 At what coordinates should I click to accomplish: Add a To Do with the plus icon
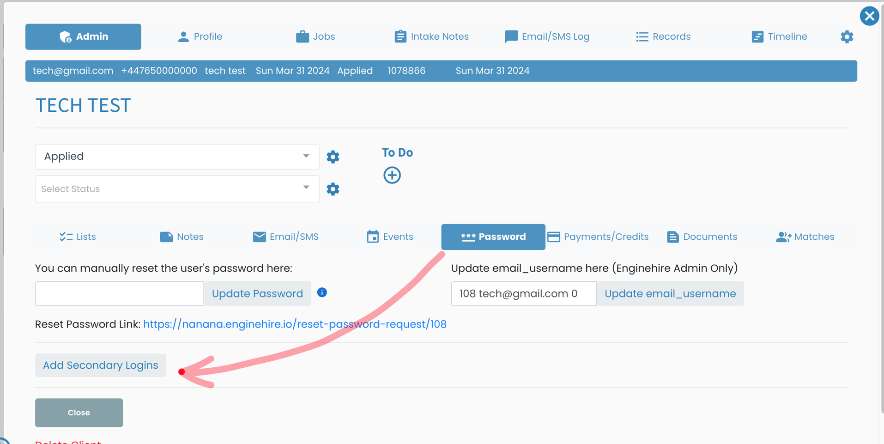(392, 175)
